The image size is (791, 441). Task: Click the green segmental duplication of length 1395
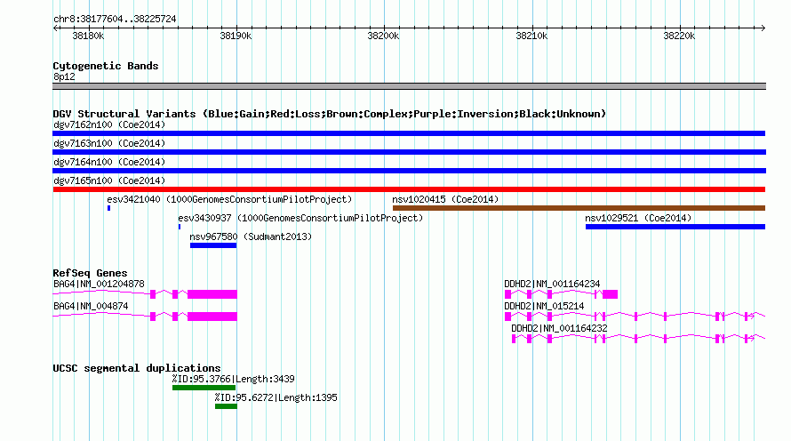(226, 406)
